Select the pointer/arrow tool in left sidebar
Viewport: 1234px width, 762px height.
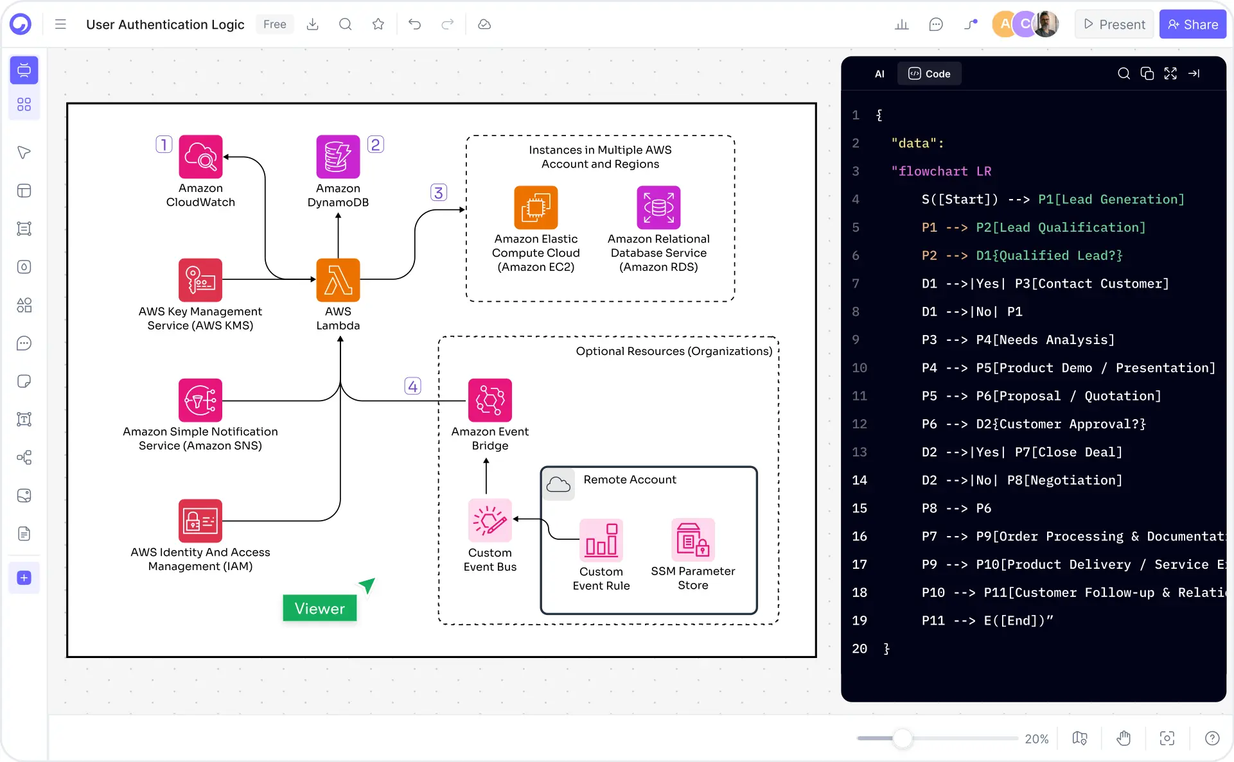tap(24, 153)
